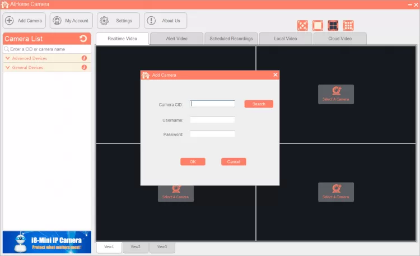The image size is (420, 256).
Task: Click the Search button beside Camera CID
Action: point(259,104)
